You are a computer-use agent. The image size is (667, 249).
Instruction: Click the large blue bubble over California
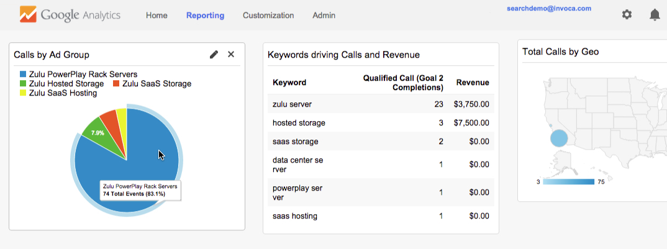[x=559, y=138]
